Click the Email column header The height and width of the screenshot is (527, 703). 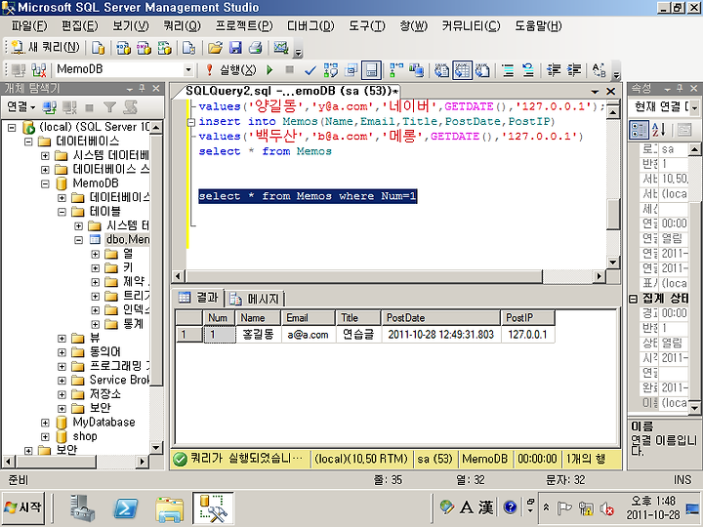pyautogui.click(x=309, y=318)
